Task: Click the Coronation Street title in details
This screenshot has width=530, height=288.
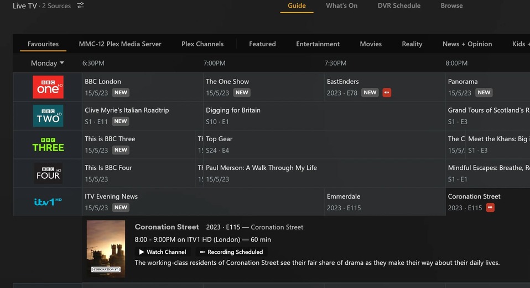Action: coord(167,227)
